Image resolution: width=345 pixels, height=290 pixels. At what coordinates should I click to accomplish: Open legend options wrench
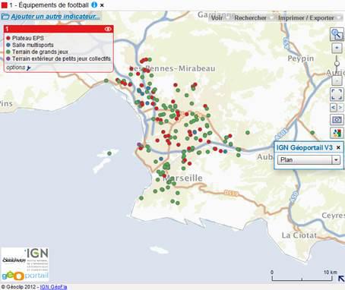coord(29,68)
